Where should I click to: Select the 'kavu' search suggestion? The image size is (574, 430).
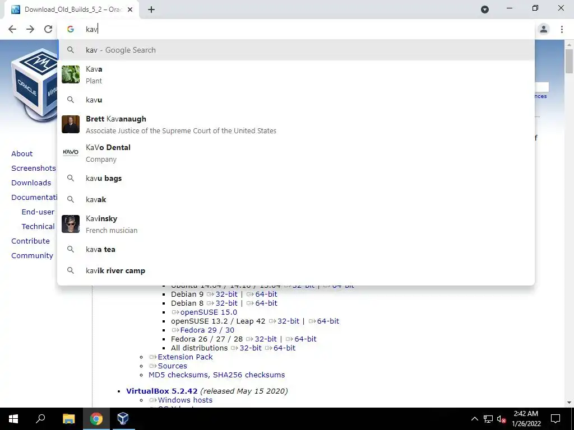tap(296, 100)
